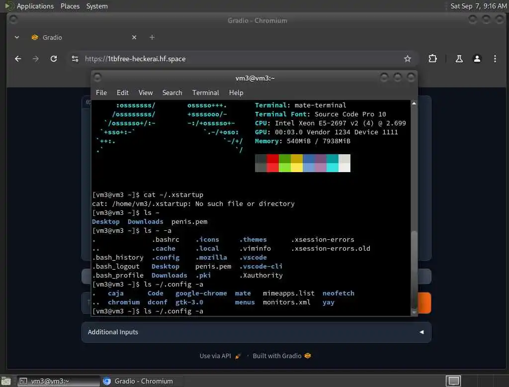Click the Chromium window menu button
This screenshot has width=509, height=387.
[x=13, y=19]
